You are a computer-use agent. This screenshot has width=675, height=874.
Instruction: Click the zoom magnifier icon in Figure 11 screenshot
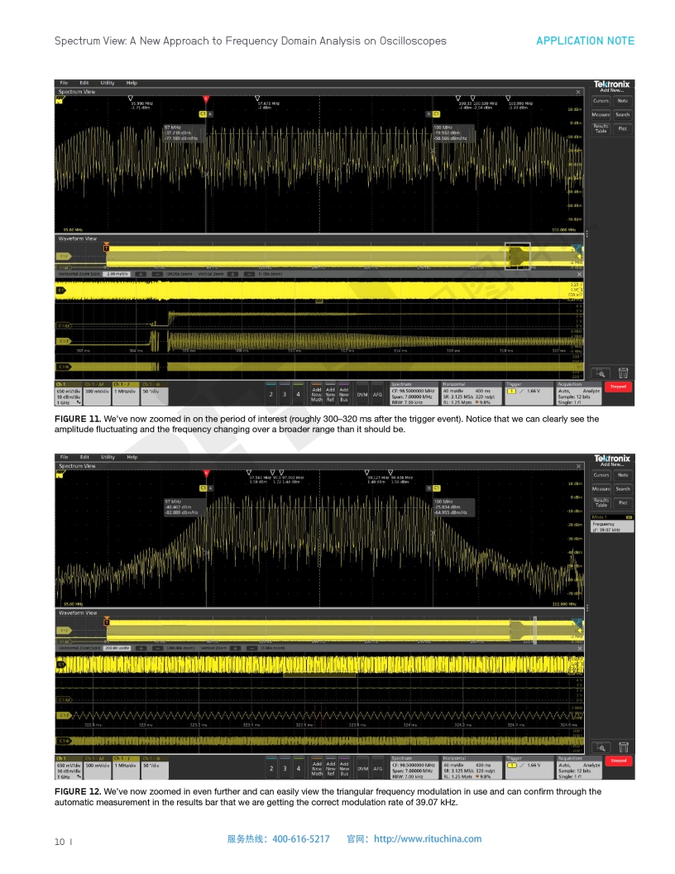[x=600, y=373]
